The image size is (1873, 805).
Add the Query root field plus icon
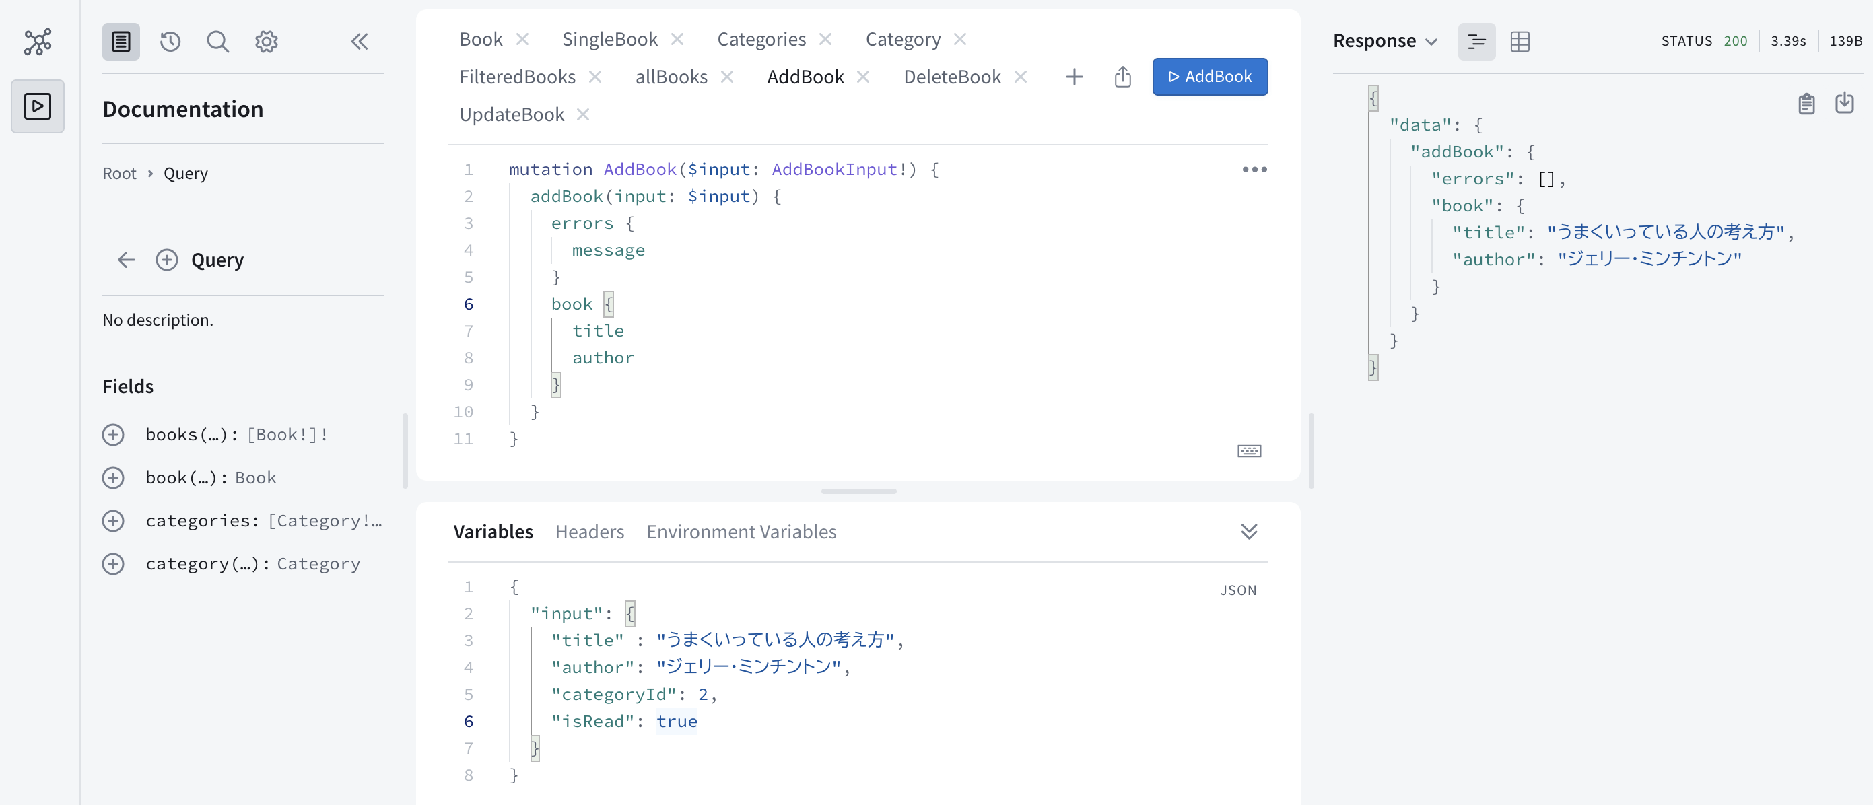click(x=167, y=260)
